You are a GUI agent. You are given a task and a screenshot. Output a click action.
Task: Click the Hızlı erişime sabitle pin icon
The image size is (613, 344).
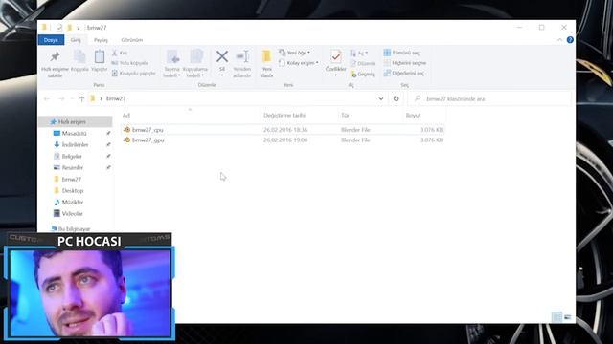(56, 56)
